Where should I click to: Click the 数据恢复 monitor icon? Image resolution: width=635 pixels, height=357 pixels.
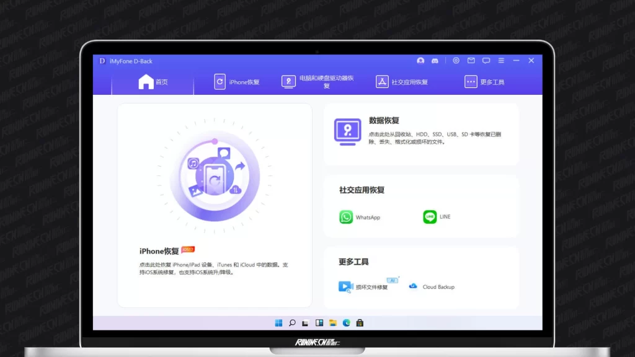coord(347,131)
